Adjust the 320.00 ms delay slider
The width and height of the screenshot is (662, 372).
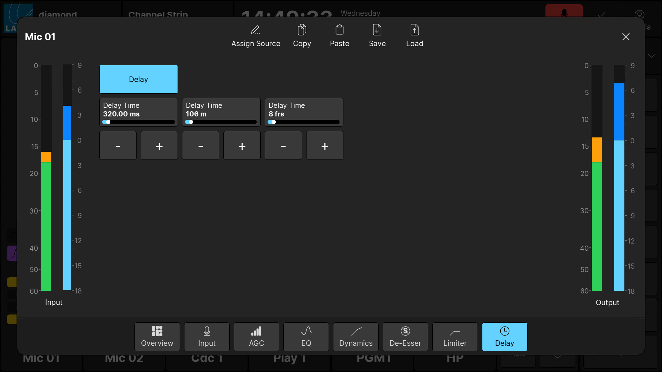pyautogui.click(x=139, y=122)
